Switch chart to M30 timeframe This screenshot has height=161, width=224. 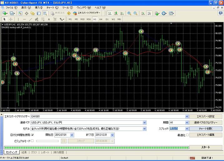pos(89,19)
